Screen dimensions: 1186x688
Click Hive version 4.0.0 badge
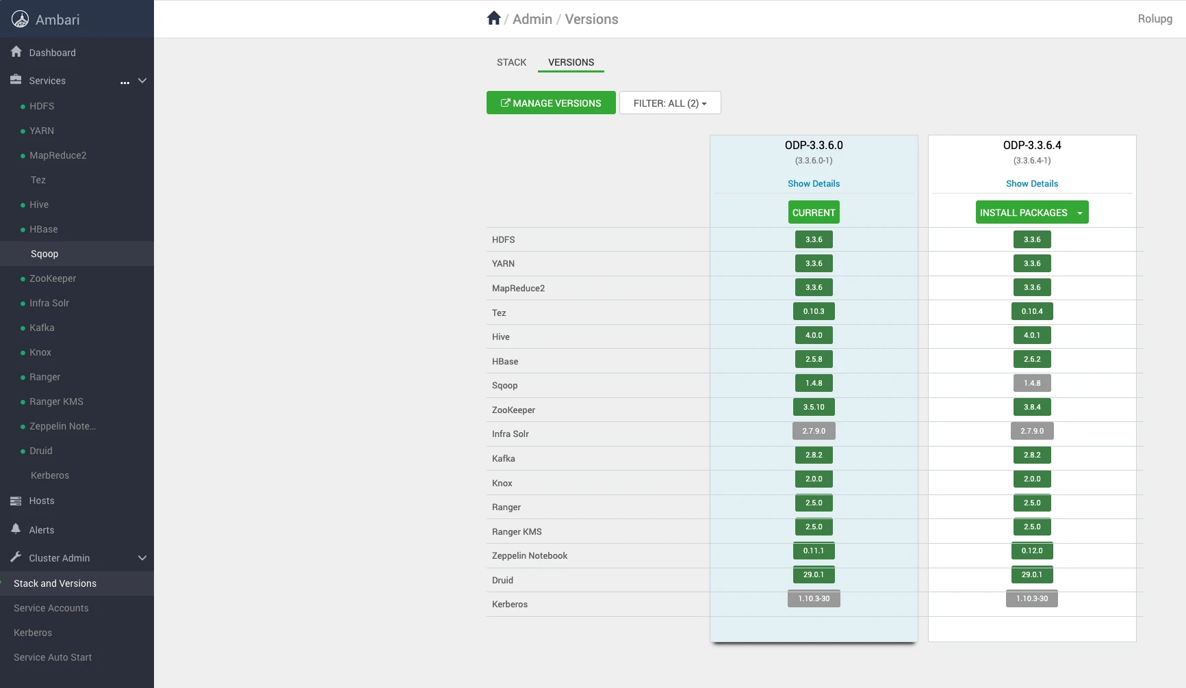[x=814, y=335]
